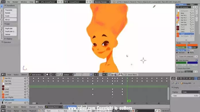Image resolution: width=200 pixels, height=112 pixels.
Task: Click the render engine version icon in header
Action: click(114, 2)
